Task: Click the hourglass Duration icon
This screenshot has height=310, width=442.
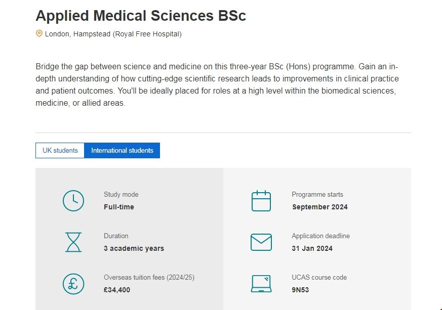Action: (x=73, y=242)
